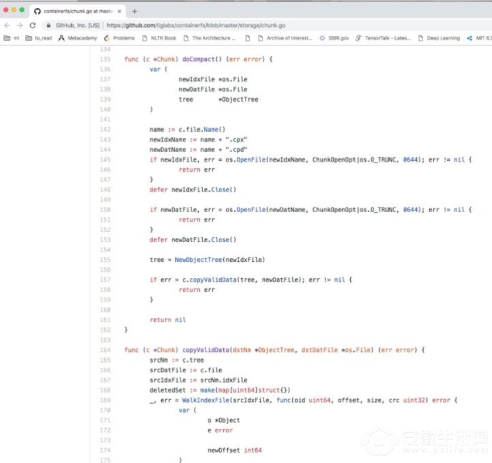This screenshot has height=463, width=492.
Task: Click "newOffset int64" declaration
Action: [235, 450]
